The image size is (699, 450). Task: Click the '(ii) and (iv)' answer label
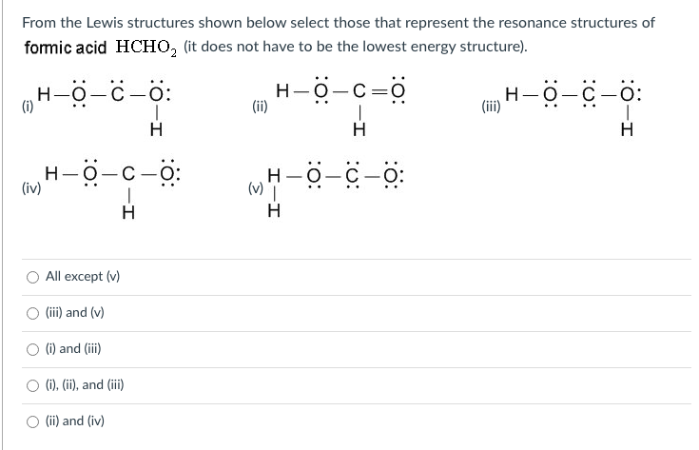pyautogui.click(x=75, y=421)
